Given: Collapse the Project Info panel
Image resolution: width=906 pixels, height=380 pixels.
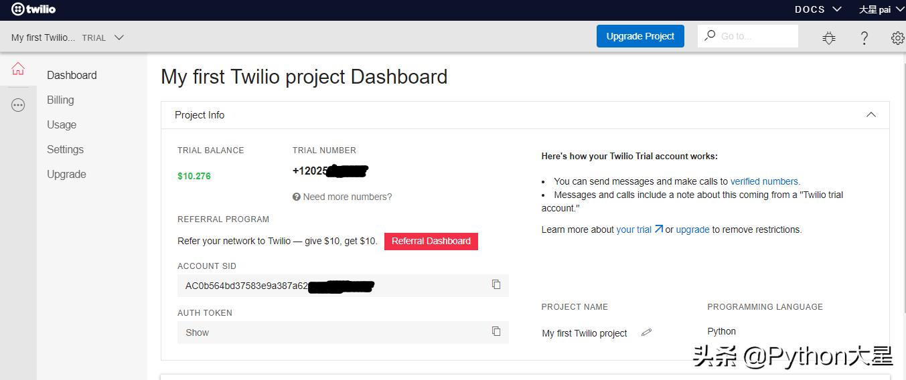Looking at the screenshot, I should point(871,114).
